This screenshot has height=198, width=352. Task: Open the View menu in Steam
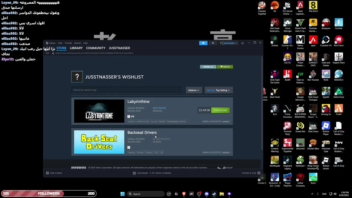[x=60, y=43]
